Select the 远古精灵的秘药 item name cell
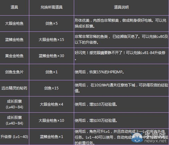The width and height of the screenshot is (169, 145). click(14, 88)
